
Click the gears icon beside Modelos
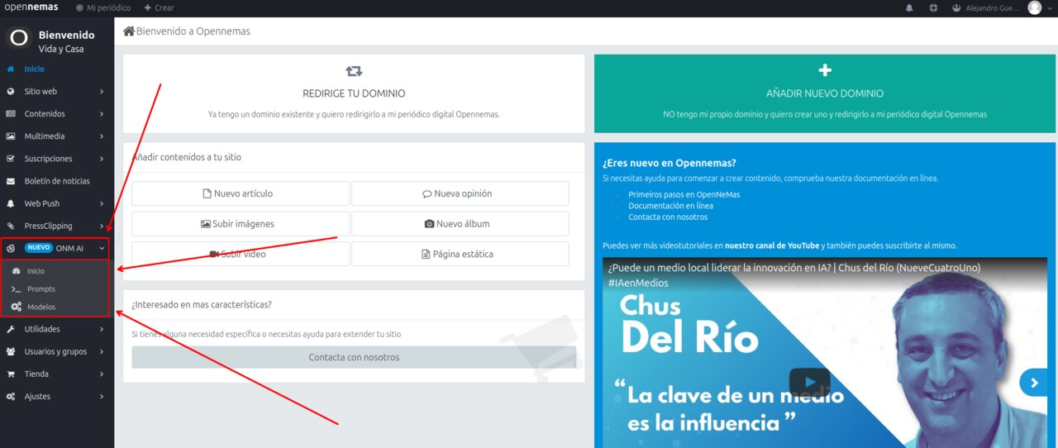click(17, 307)
